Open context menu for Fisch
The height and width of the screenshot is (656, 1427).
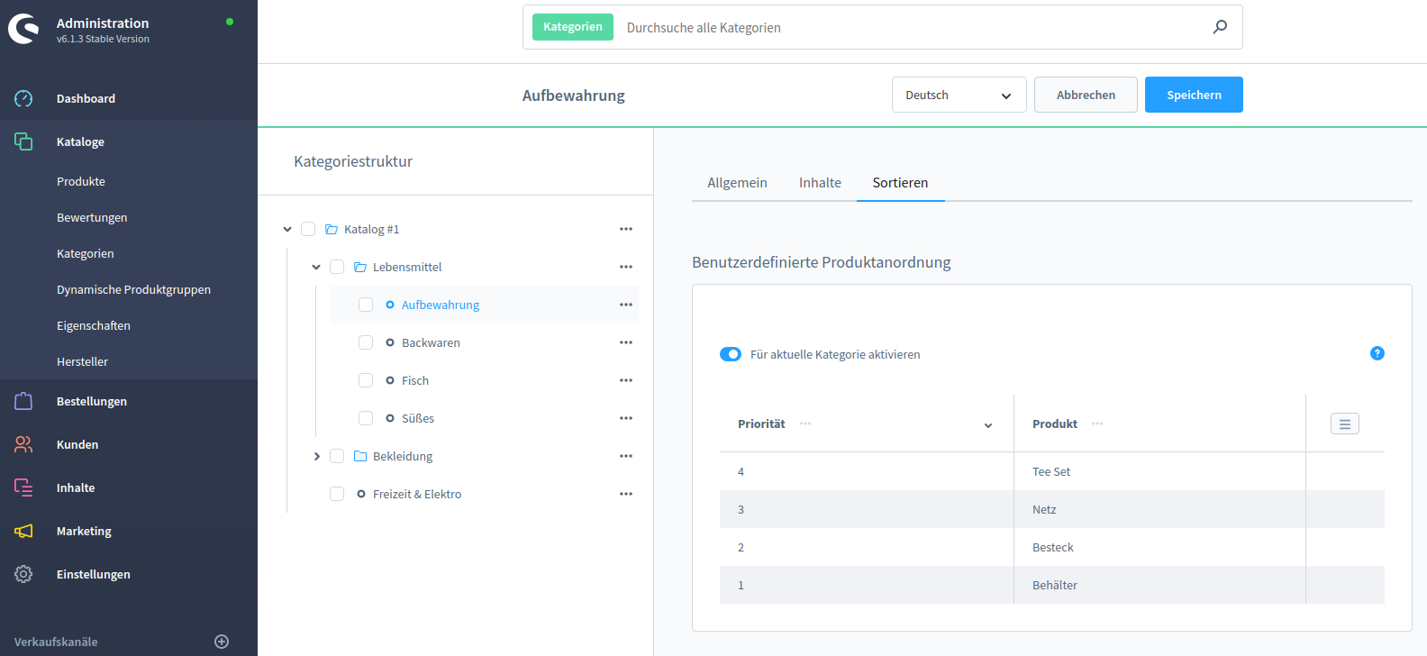[x=626, y=380]
